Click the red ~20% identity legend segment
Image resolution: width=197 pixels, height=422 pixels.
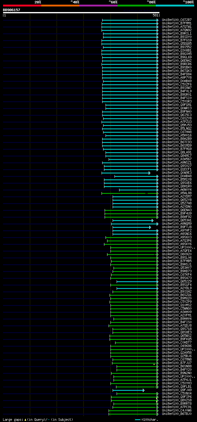coord(22,5)
